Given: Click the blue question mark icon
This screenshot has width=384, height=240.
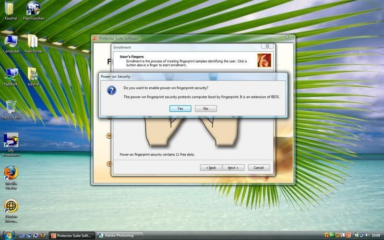Looking at the screenshot, I should pyautogui.click(x=111, y=90).
